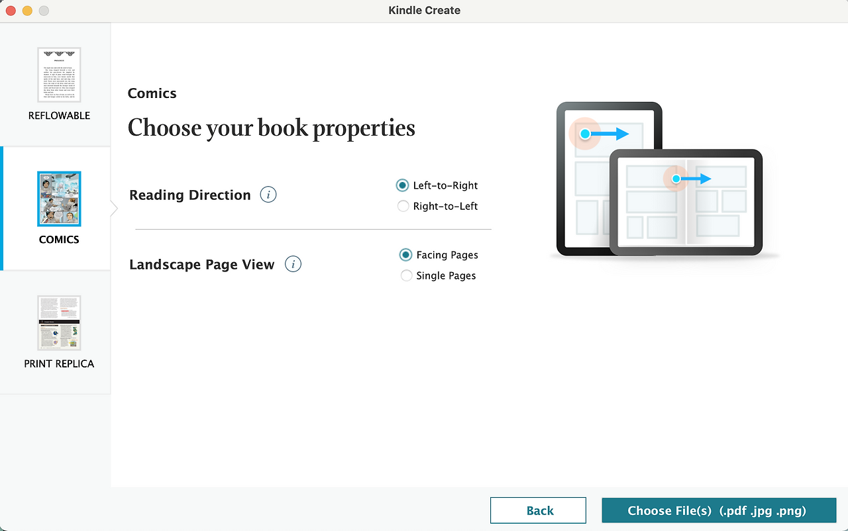Show Landscape Page View info tooltip
Image resolution: width=848 pixels, height=531 pixels.
[293, 264]
